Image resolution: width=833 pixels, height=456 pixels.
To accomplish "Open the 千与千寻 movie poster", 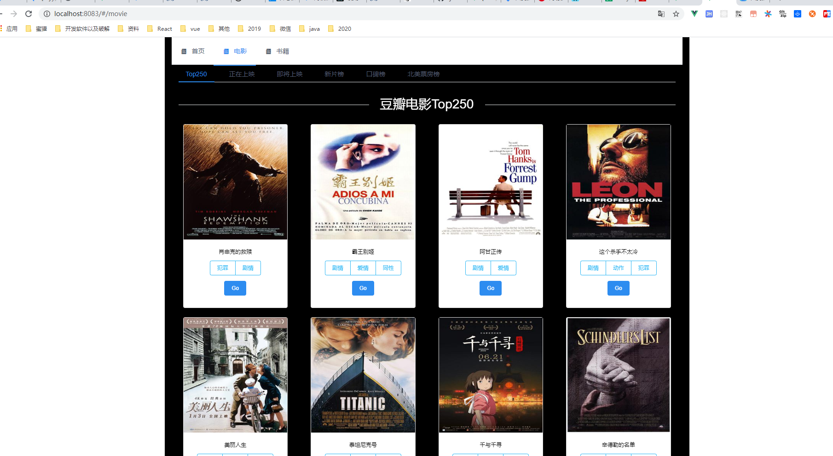I will pos(491,375).
